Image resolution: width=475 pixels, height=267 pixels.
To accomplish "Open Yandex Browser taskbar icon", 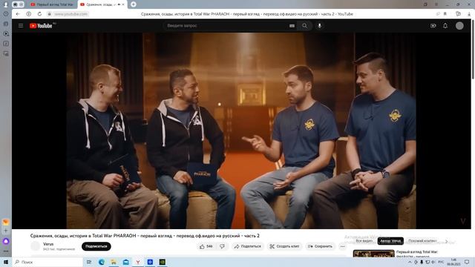I will (138, 262).
